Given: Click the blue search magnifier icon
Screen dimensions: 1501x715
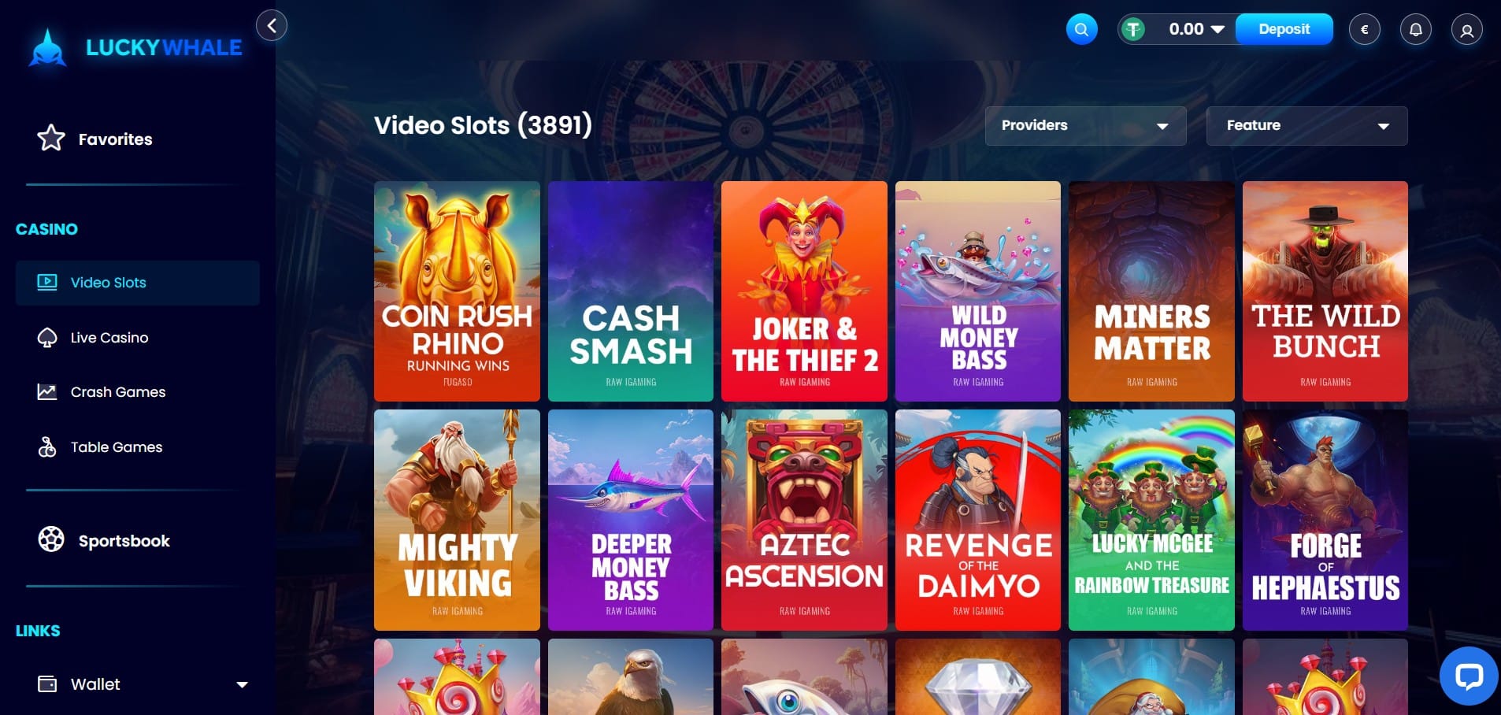Looking at the screenshot, I should (x=1081, y=30).
